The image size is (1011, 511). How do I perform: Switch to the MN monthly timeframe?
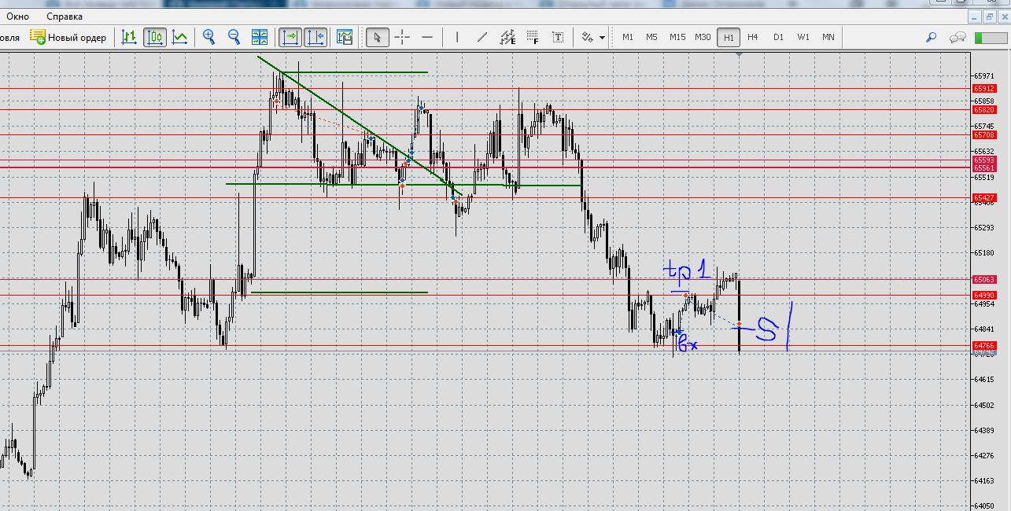coord(828,37)
